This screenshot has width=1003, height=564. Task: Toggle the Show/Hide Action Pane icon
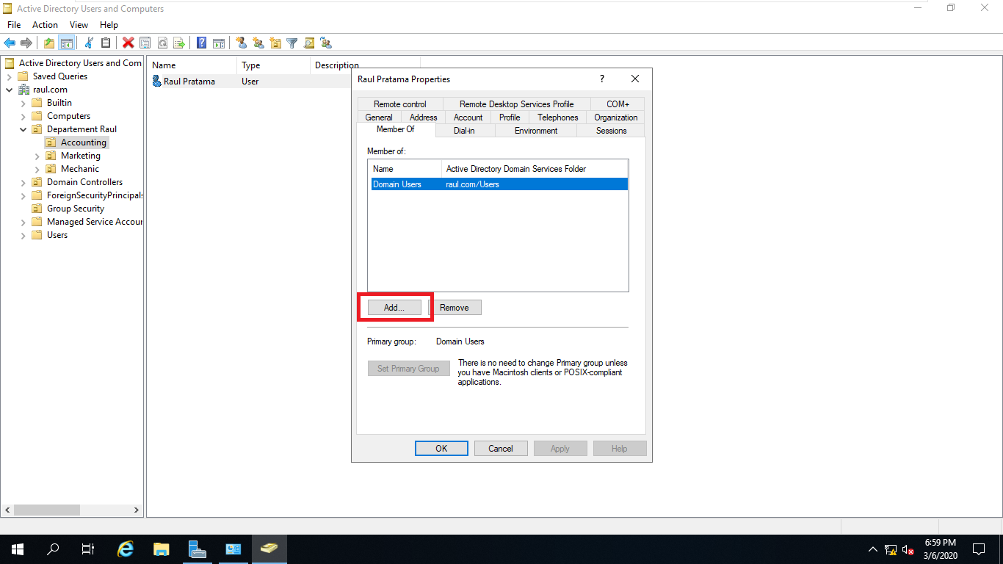point(218,43)
